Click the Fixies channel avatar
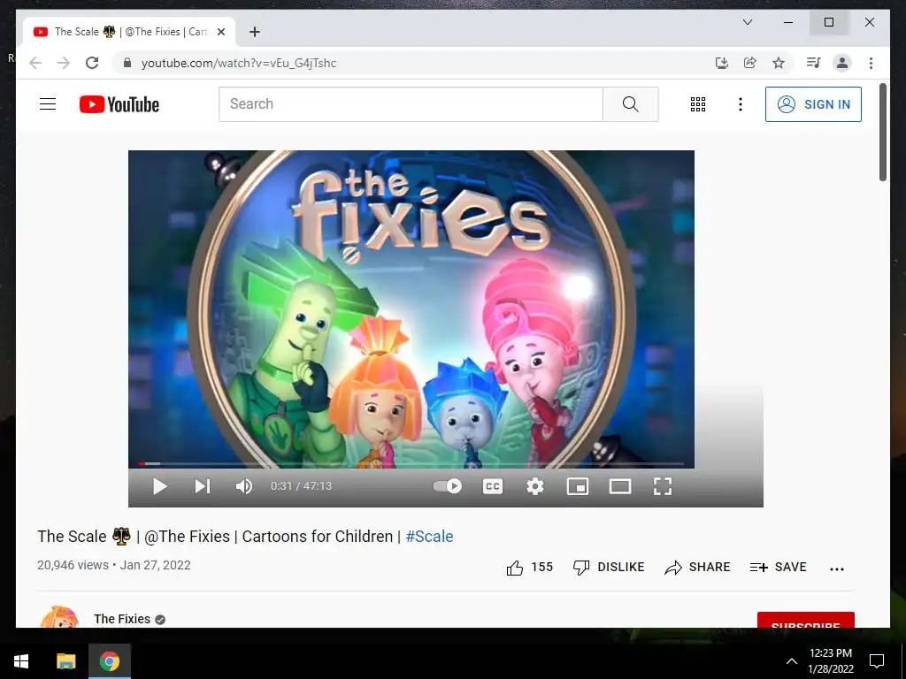Screen dimensions: 906x679 (x=59, y=617)
